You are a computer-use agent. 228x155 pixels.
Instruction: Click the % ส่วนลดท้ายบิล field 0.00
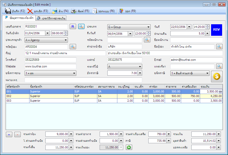pyautogui.click(x=57, y=141)
